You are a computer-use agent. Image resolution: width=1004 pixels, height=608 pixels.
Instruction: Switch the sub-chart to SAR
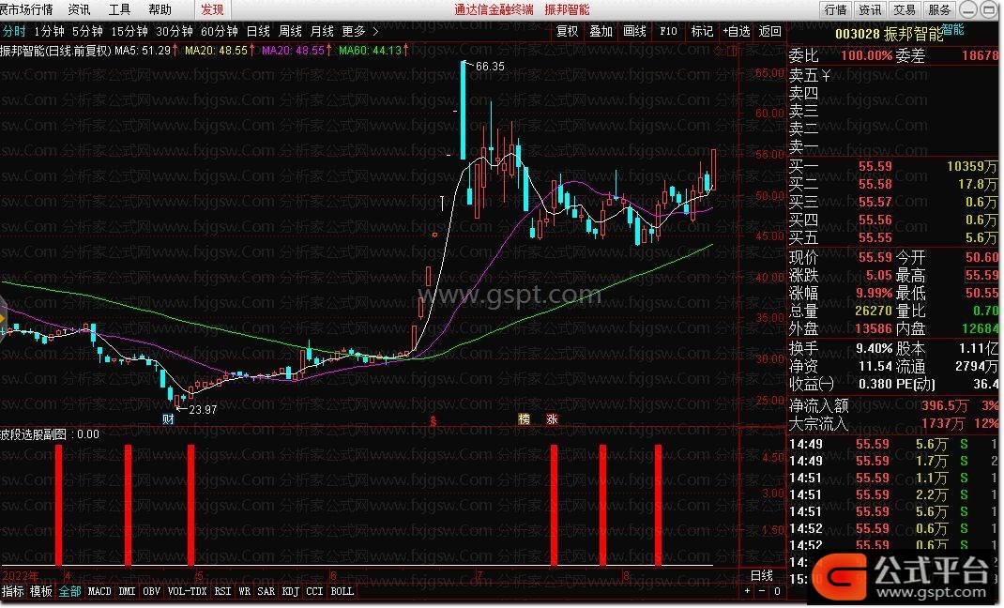266,592
